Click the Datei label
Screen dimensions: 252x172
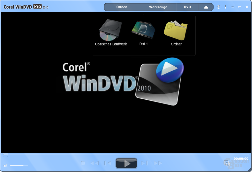point(144,44)
